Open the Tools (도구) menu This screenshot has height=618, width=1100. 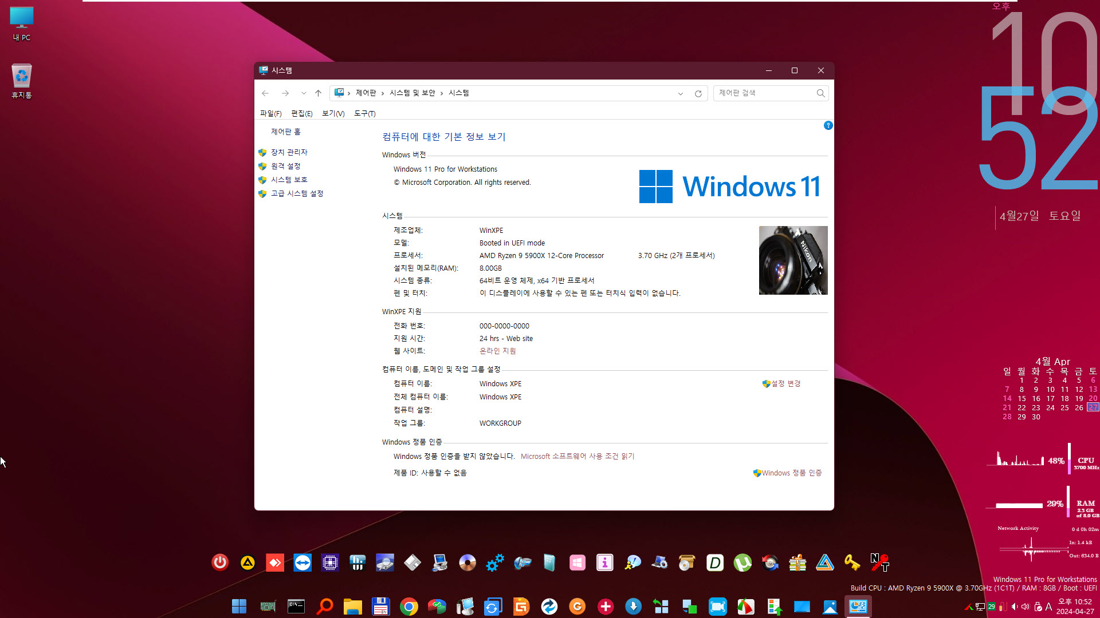pyautogui.click(x=364, y=113)
